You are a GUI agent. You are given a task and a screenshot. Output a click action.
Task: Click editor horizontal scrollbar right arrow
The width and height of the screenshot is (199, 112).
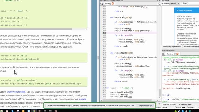point(157,100)
